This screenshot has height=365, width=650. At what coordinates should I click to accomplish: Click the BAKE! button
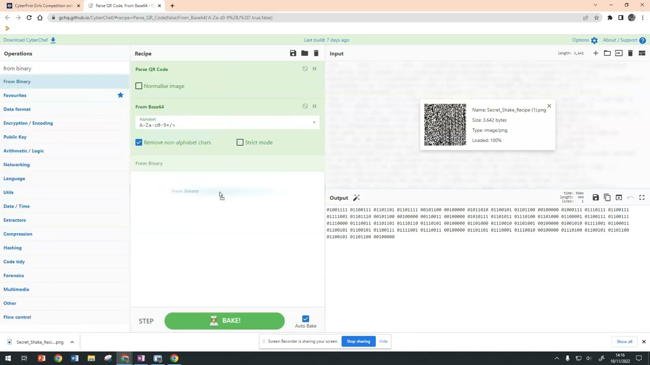pos(224,321)
